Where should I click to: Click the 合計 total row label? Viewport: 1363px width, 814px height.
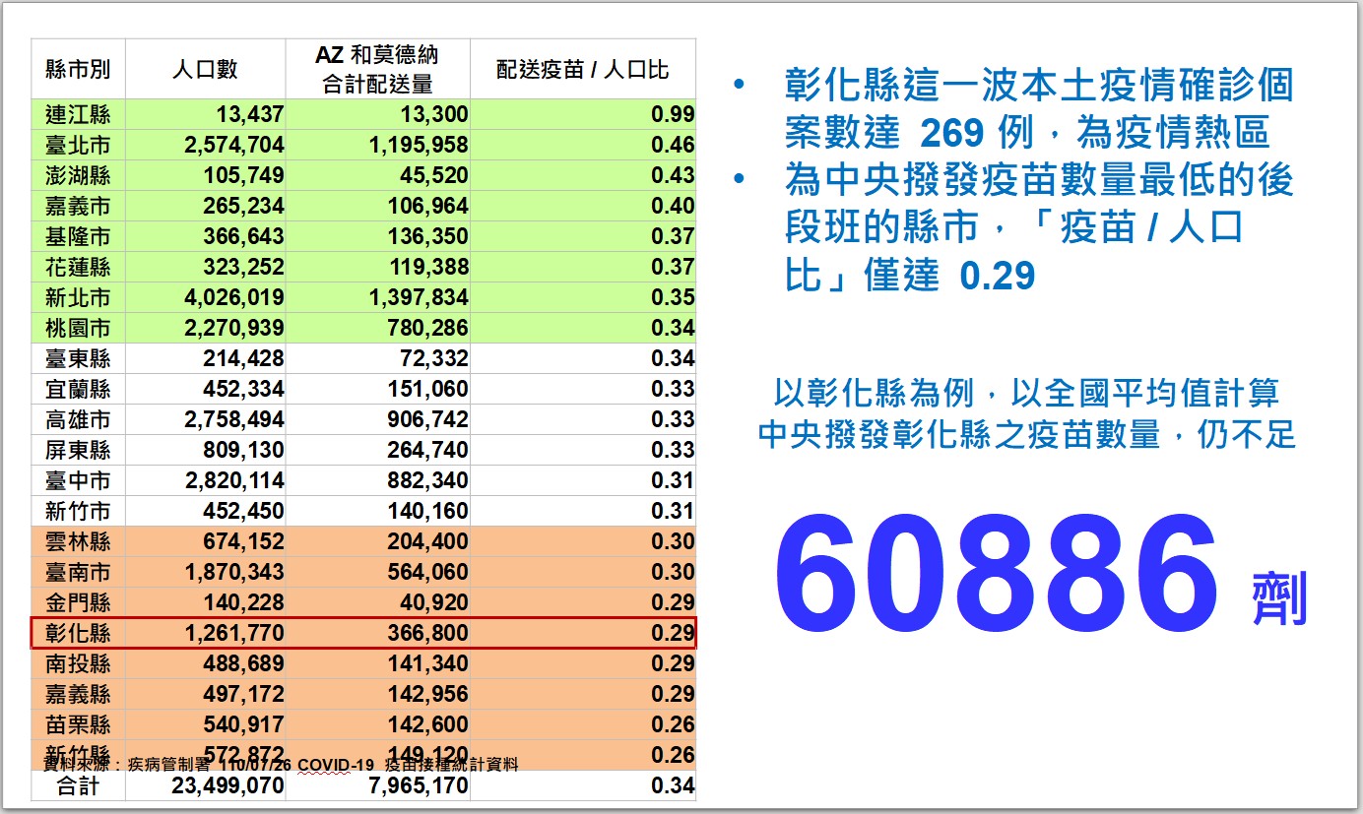78,785
